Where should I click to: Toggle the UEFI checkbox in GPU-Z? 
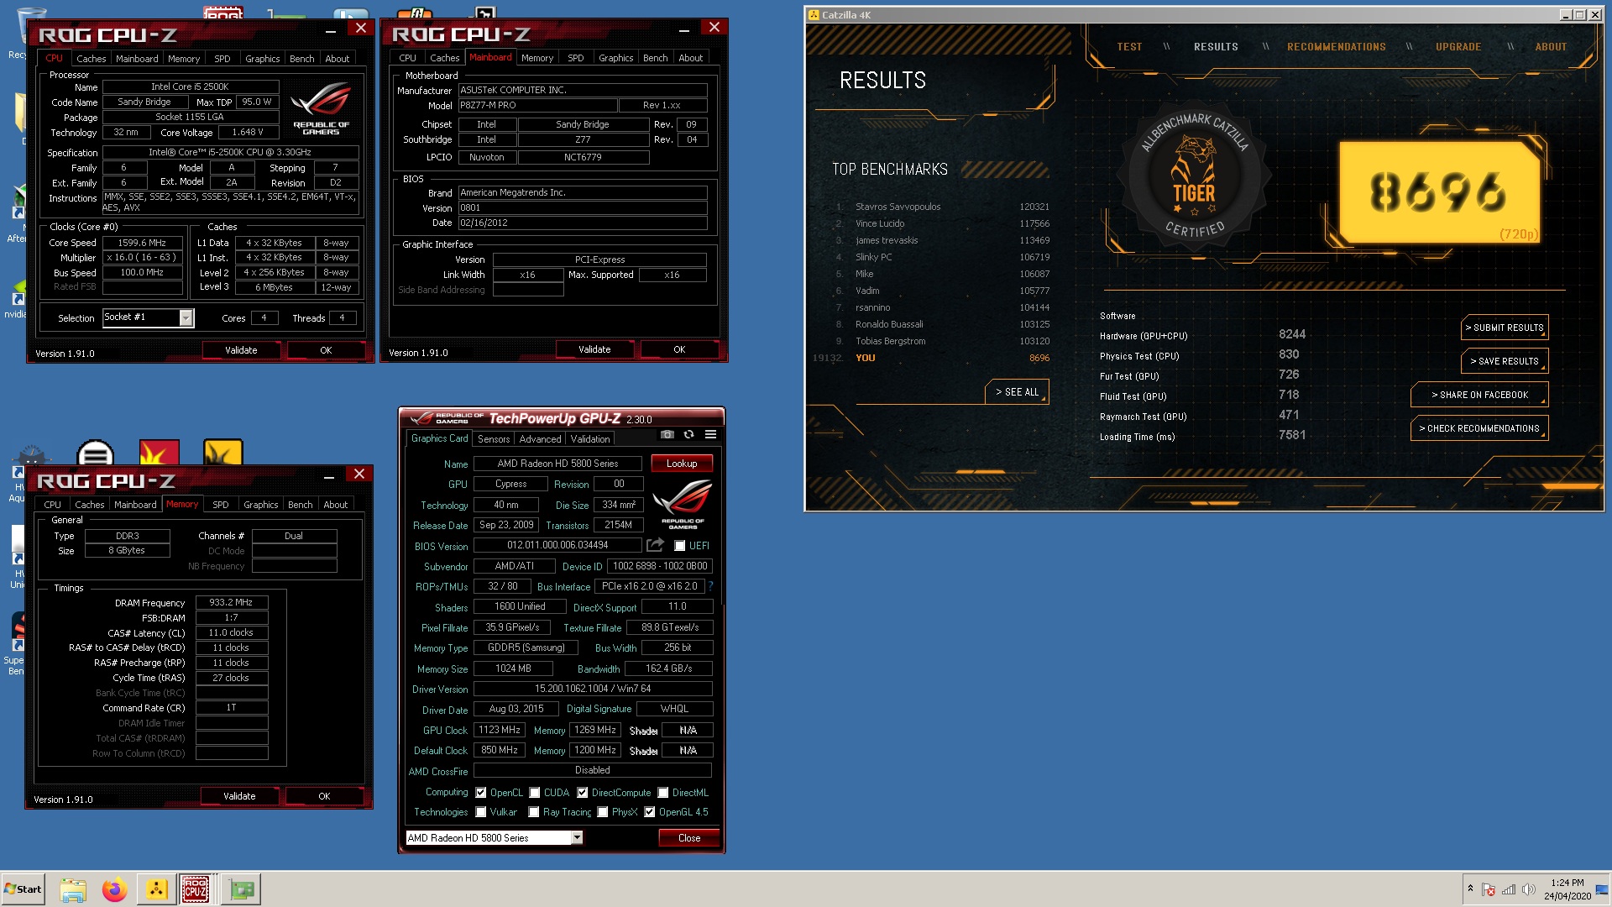[x=680, y=546]
